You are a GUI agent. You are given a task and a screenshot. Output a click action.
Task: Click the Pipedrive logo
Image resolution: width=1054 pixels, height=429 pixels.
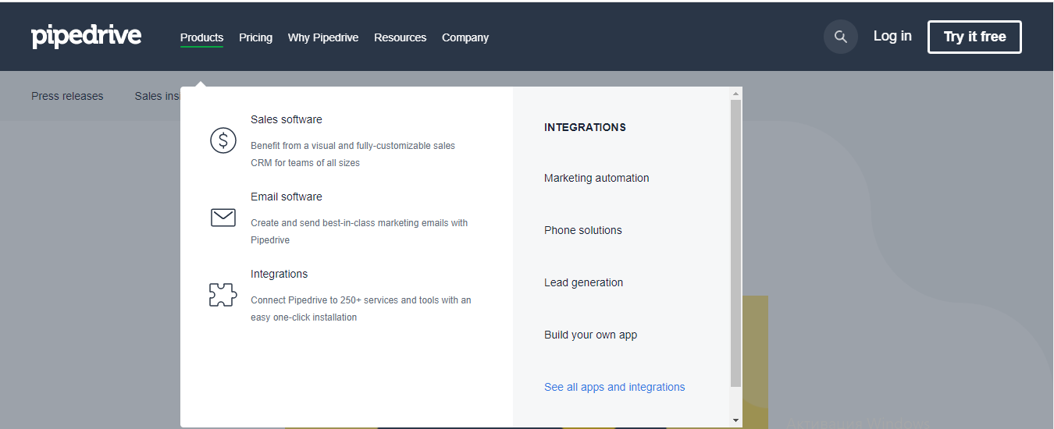(x=86, y=37)
